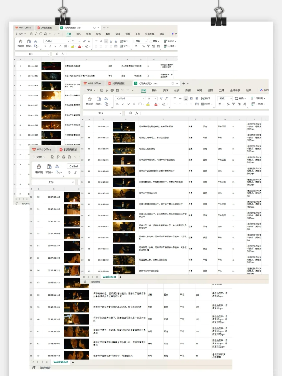Image resolution: width=282 pixels, height=376 pixels.
Task: Open a new tab with plus, right-side window
Action: [x=184, y=83]
